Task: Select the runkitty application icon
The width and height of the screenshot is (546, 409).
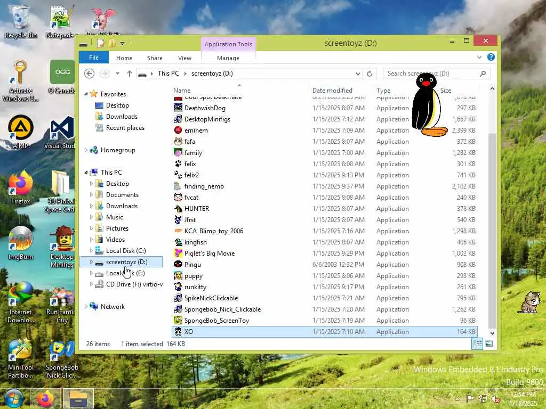Action: tap(178, 287)
